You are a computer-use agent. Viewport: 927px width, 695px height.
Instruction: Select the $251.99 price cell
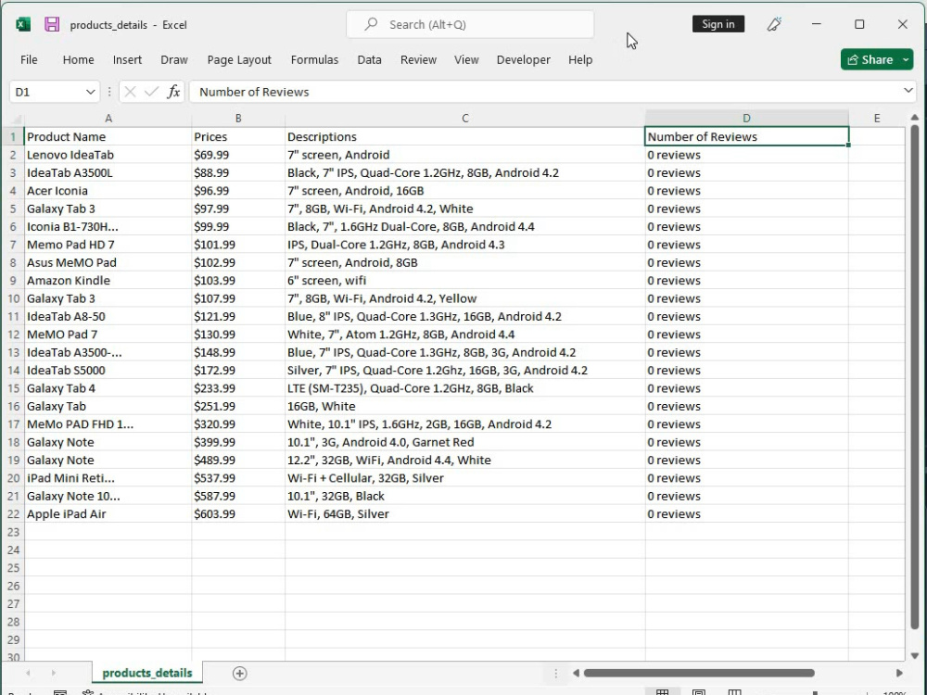pos(238,407)
